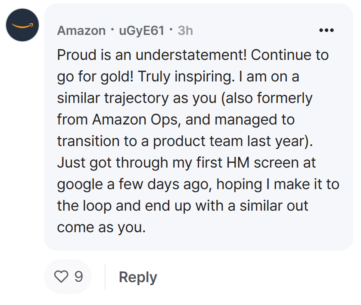Open the Amazon company name link
361x305 pixels.
click(x=81, y=31)
